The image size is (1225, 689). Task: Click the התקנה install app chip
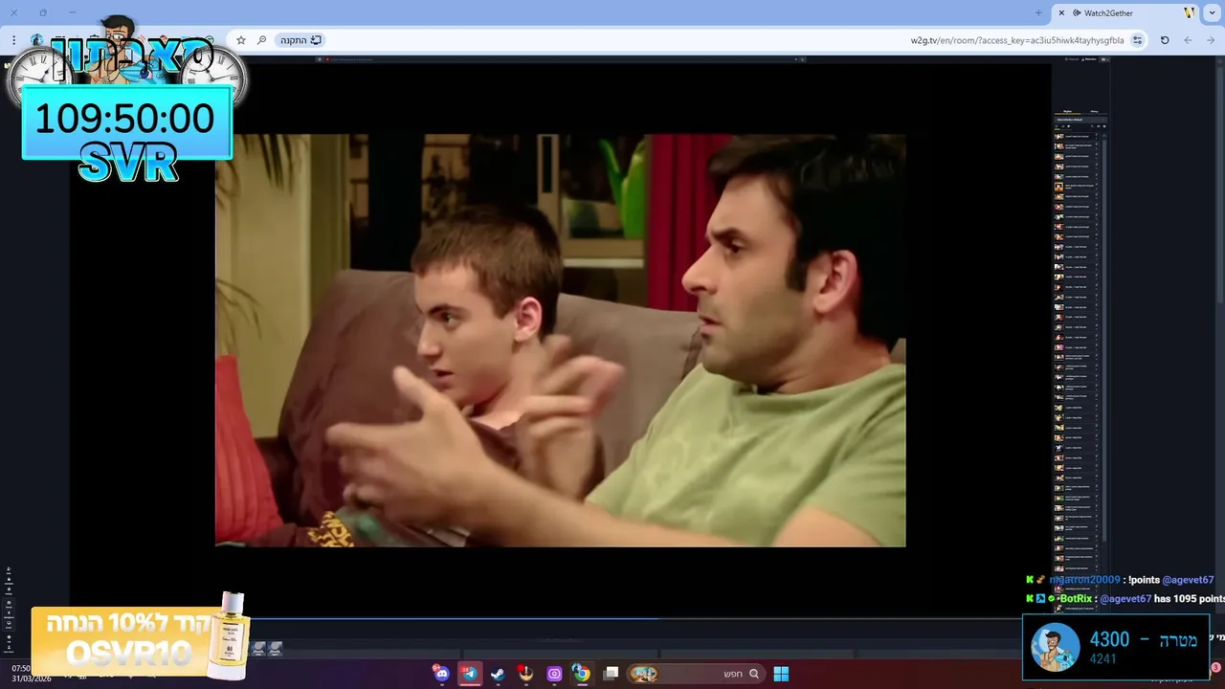tap(301, 40)
